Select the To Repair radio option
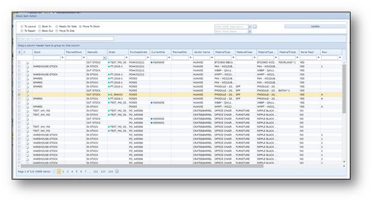Screen dimensions: 374x203 click(x=22, y=31)
